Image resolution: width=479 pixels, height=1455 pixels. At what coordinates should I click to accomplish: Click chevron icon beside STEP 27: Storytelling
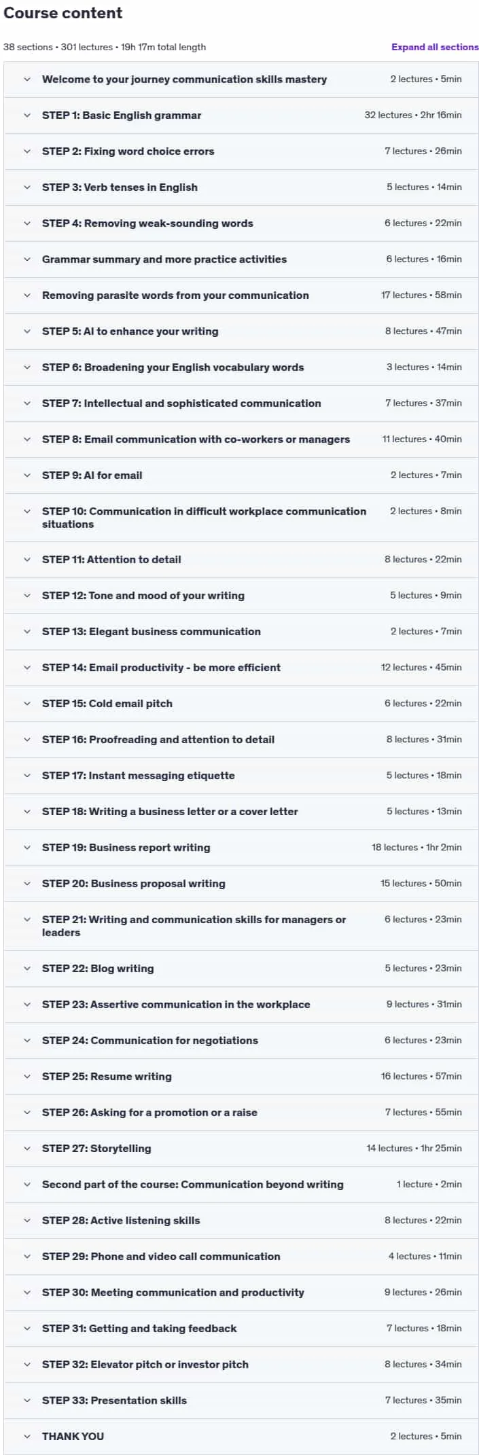tap(27, 1149)
